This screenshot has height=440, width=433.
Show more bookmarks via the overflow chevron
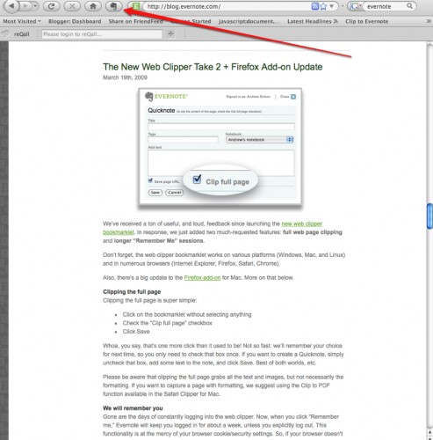429,21
